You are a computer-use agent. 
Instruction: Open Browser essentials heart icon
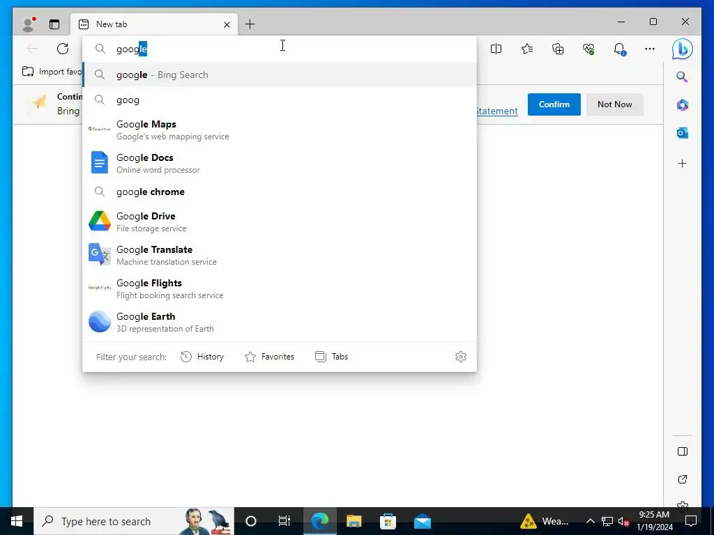(x=588, y=49)
